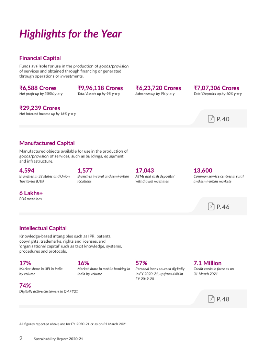Select the Financial Capital heading
This screenshot has width=270, height=352.
(40, 58)
